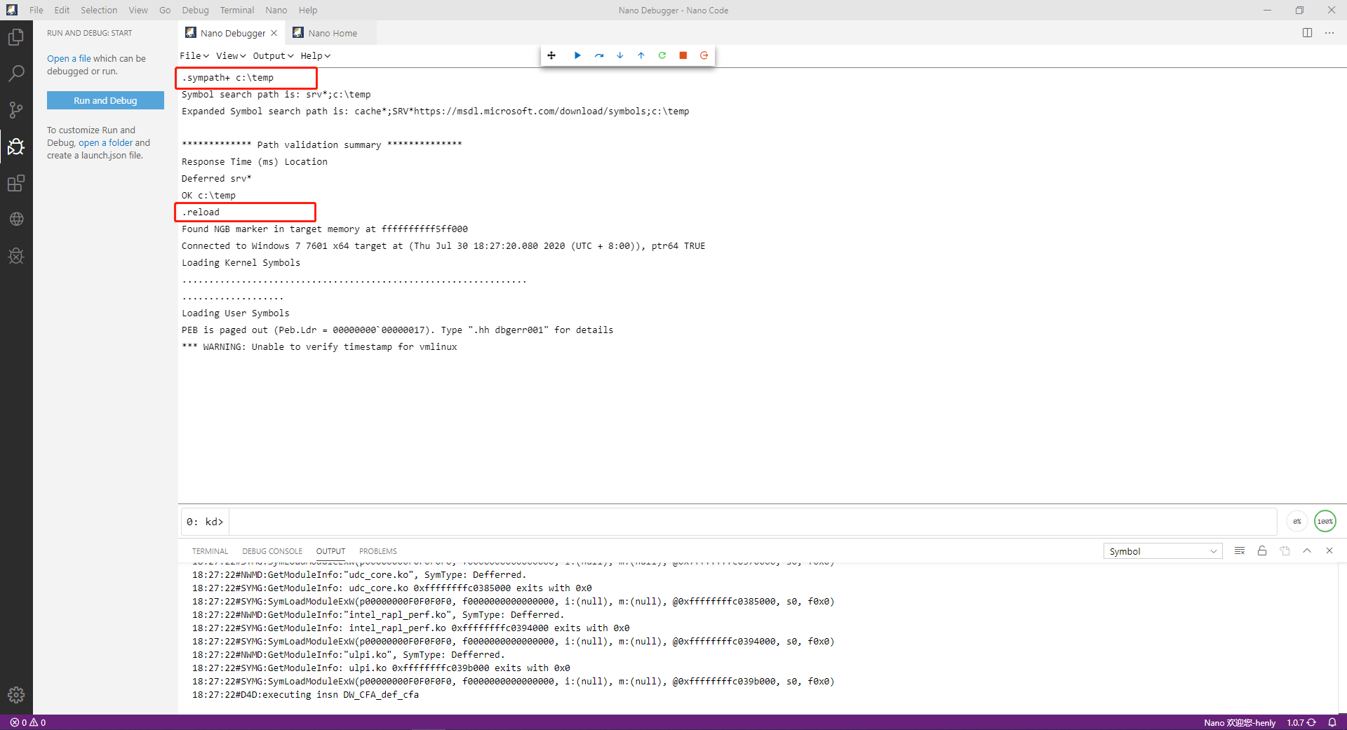The height and width of the screenshot is (730, 1347).
Task: Select the Run and Debug icon in the activity bar
Action: coord(16,147)
